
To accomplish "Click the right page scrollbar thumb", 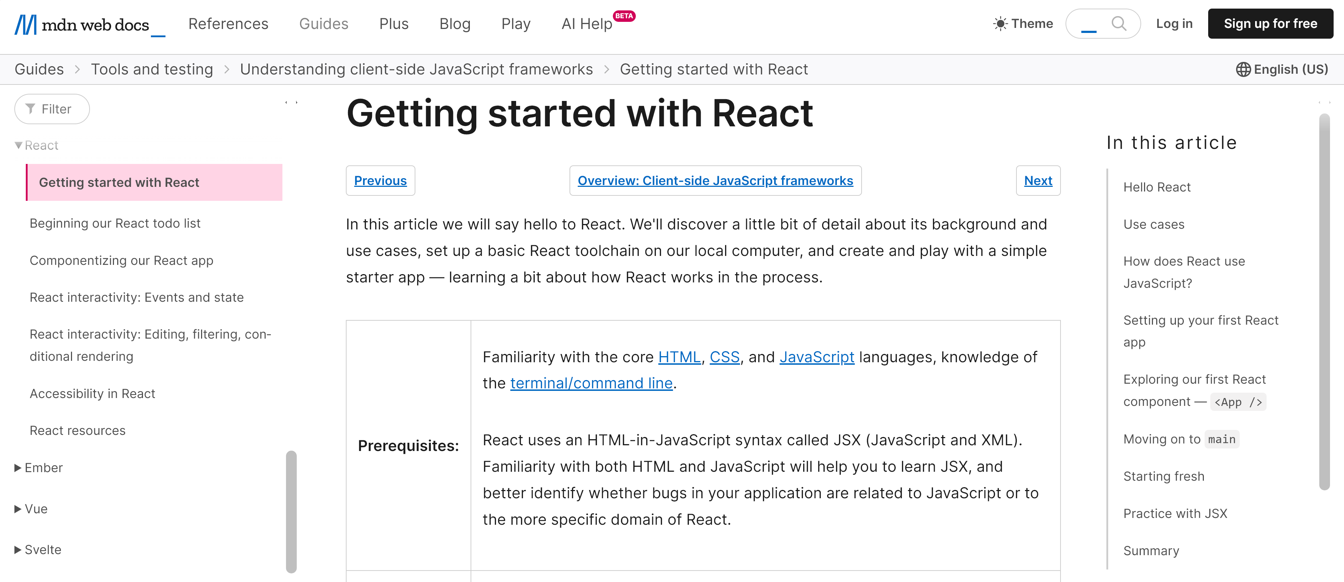I will tap(1324, 302).
